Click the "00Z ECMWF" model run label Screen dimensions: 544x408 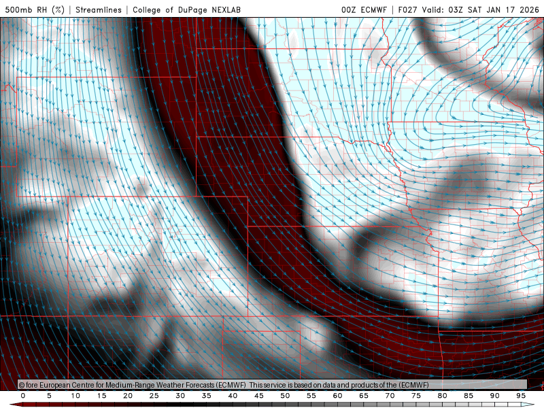364,10
